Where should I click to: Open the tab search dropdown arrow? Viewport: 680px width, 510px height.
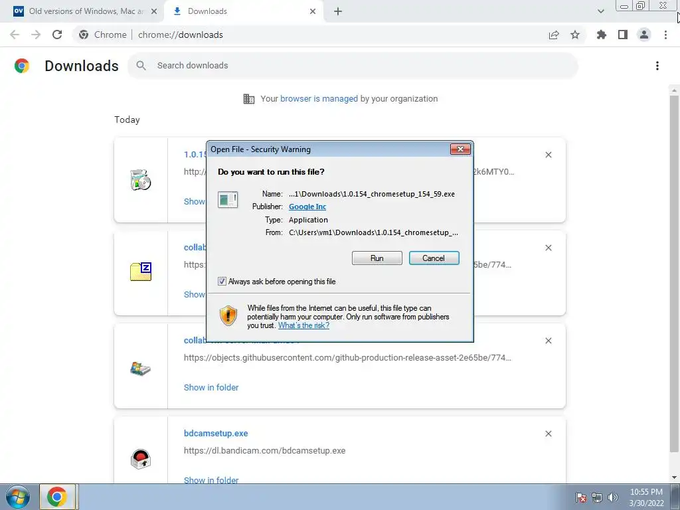(600, 11)
